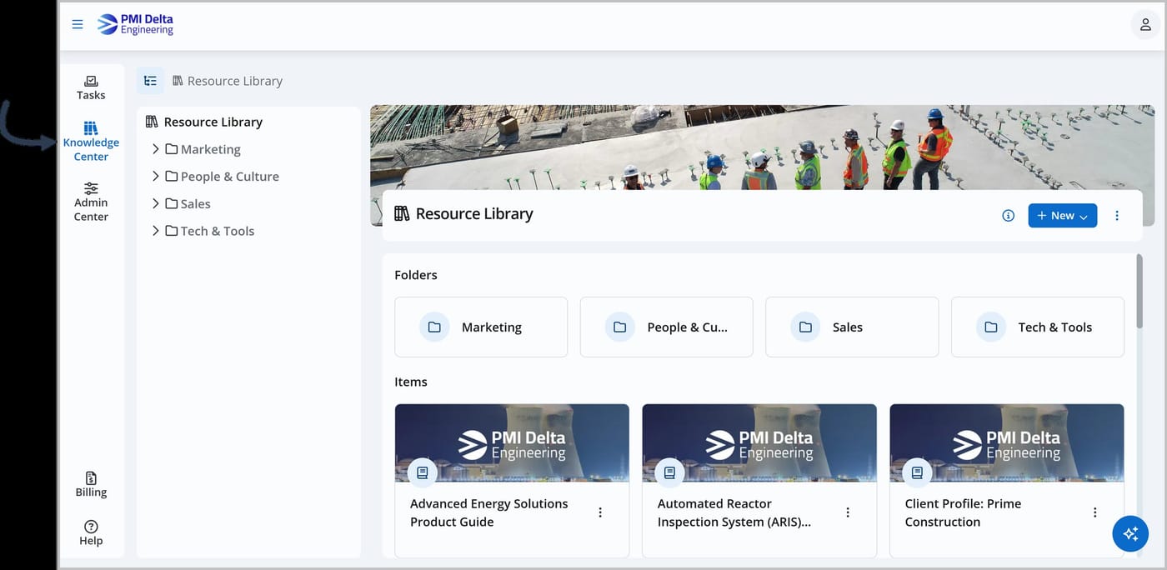This screenshot has height=570, width=1167.
Task: Expand the Marketing tree chevron
Action: click(x=155, y=149)
